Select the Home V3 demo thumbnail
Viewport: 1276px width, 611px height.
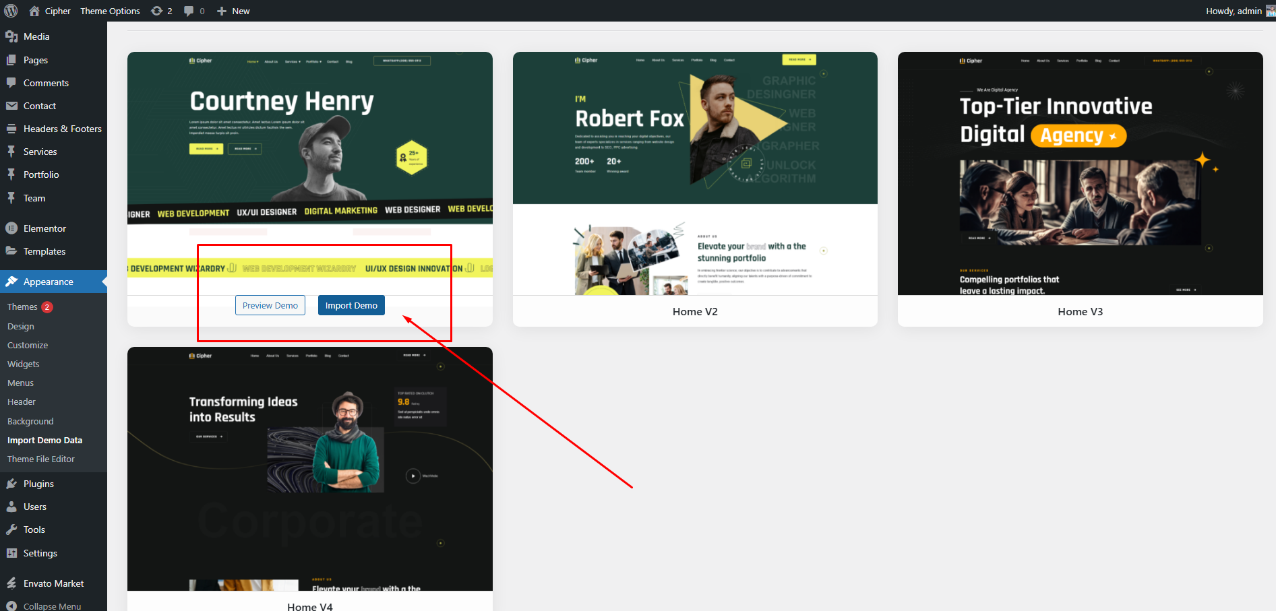tap(1080, 174)
